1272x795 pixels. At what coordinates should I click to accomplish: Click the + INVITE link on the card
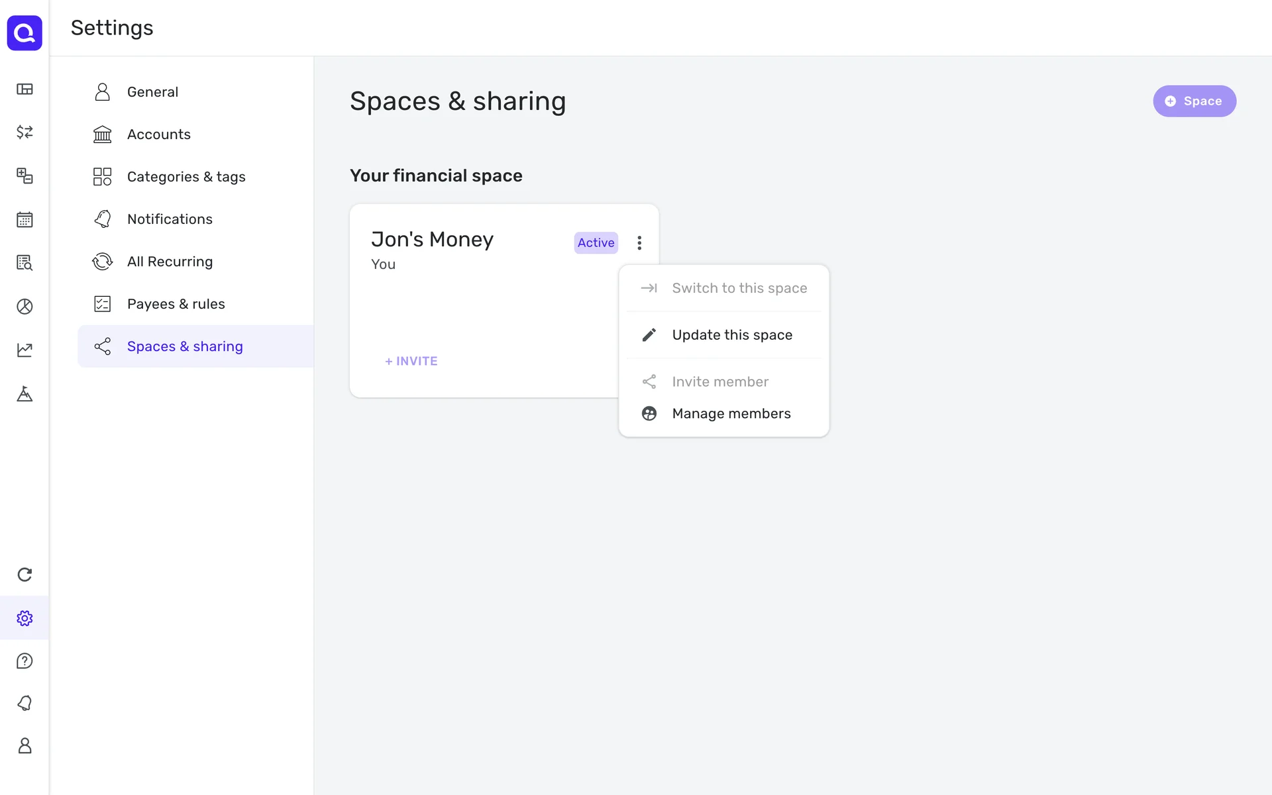pos(411,361)
